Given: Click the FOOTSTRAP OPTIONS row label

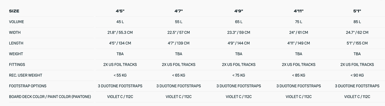Looking at the screenshot, I should [x=28, y=86].
